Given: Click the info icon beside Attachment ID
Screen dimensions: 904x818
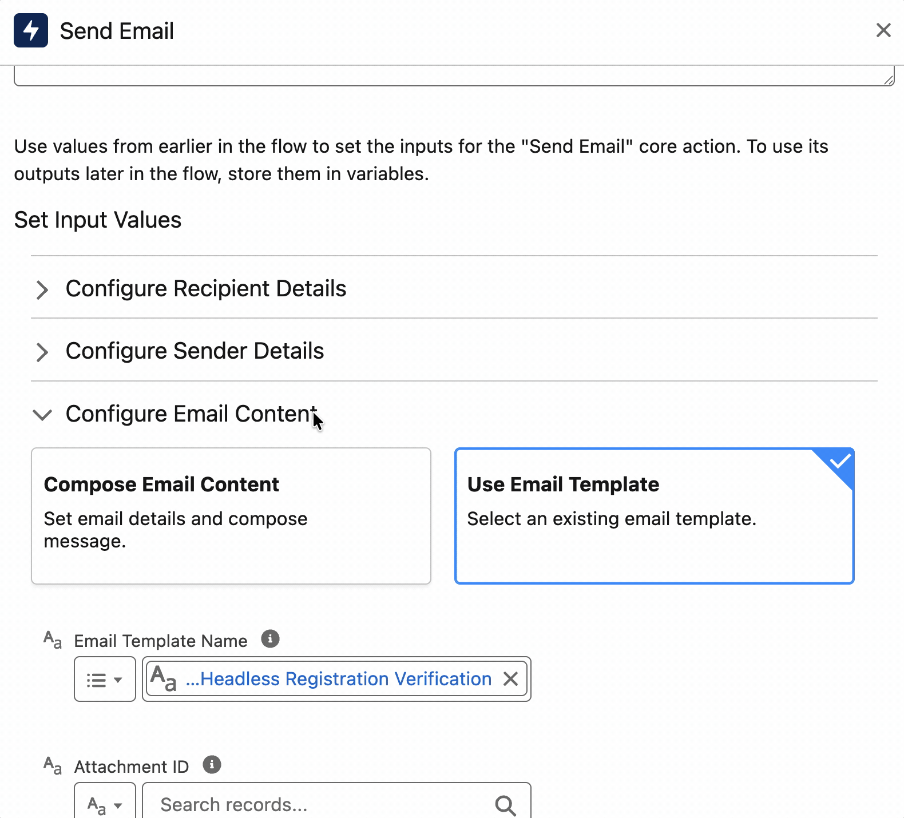Looking at the screenshot, I should 212,764.
